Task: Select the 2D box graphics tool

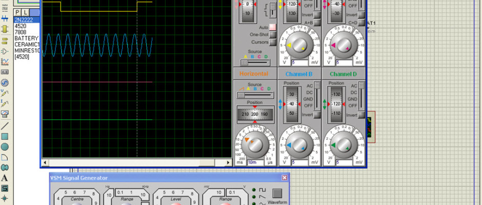Action: click(x=5, y=136)
